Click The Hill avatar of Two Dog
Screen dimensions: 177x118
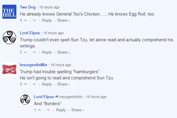(x=9, y=12)
